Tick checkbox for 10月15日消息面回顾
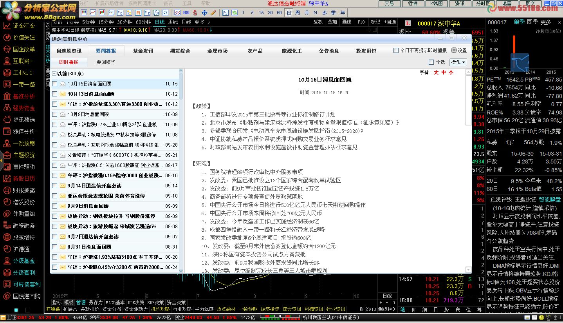The height and width of the screenshot is (323, 563). tap(54, 84)
